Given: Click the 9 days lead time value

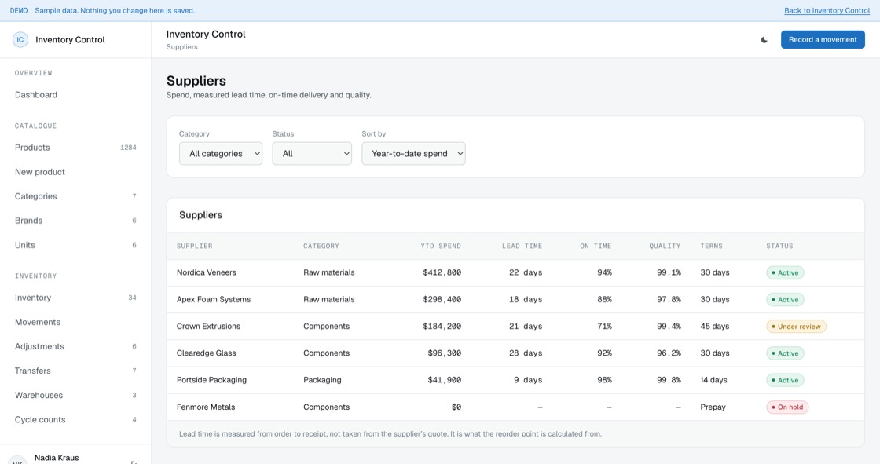Looking at the screenshot, I should (x=527, y=381).
